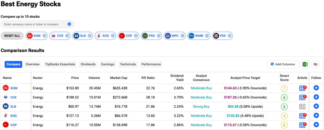Remove the MPC ticker chip
Screen dimensions: 324x130
point(183,36)
